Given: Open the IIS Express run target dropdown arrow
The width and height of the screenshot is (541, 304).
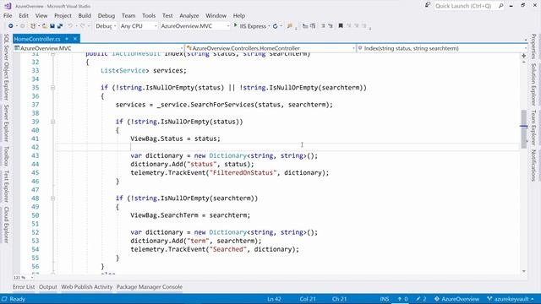Looking at the screenshot, I should coord(269,26).
